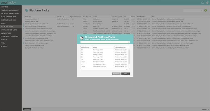Open Reports in sidebar
The width and height of the screenshot is (210, 111).
click(4, 40)
